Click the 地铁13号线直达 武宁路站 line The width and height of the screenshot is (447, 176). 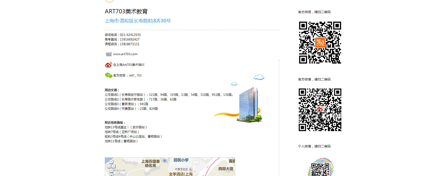coord(126,127)
